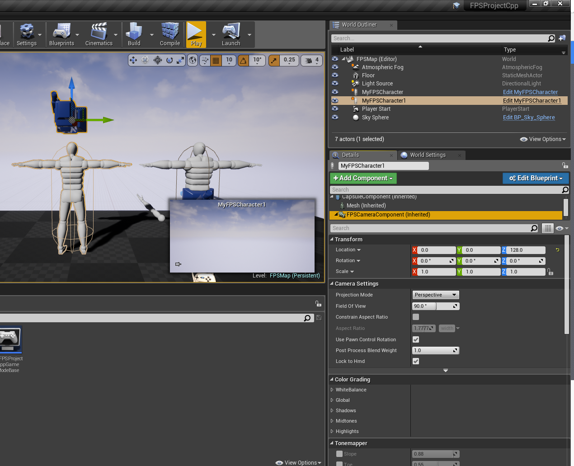Enable Constrain Aspect Ratio checkbox

click(416, 317)
